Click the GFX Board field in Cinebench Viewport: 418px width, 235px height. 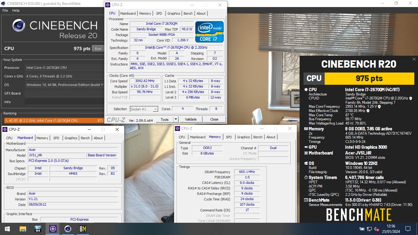65,93
